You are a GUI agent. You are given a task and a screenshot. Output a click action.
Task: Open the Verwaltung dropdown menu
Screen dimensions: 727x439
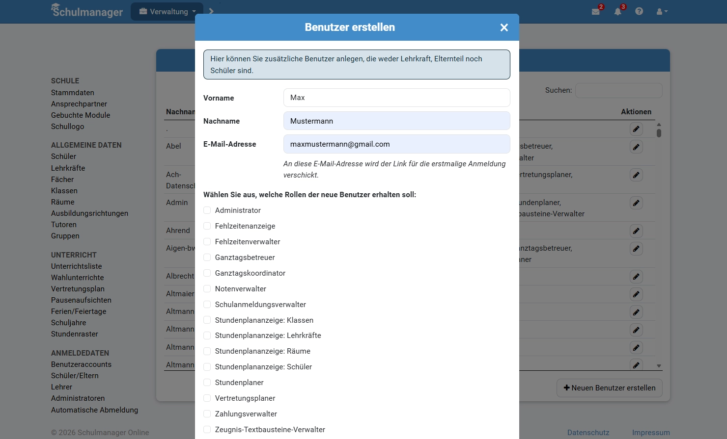[168, 11]
